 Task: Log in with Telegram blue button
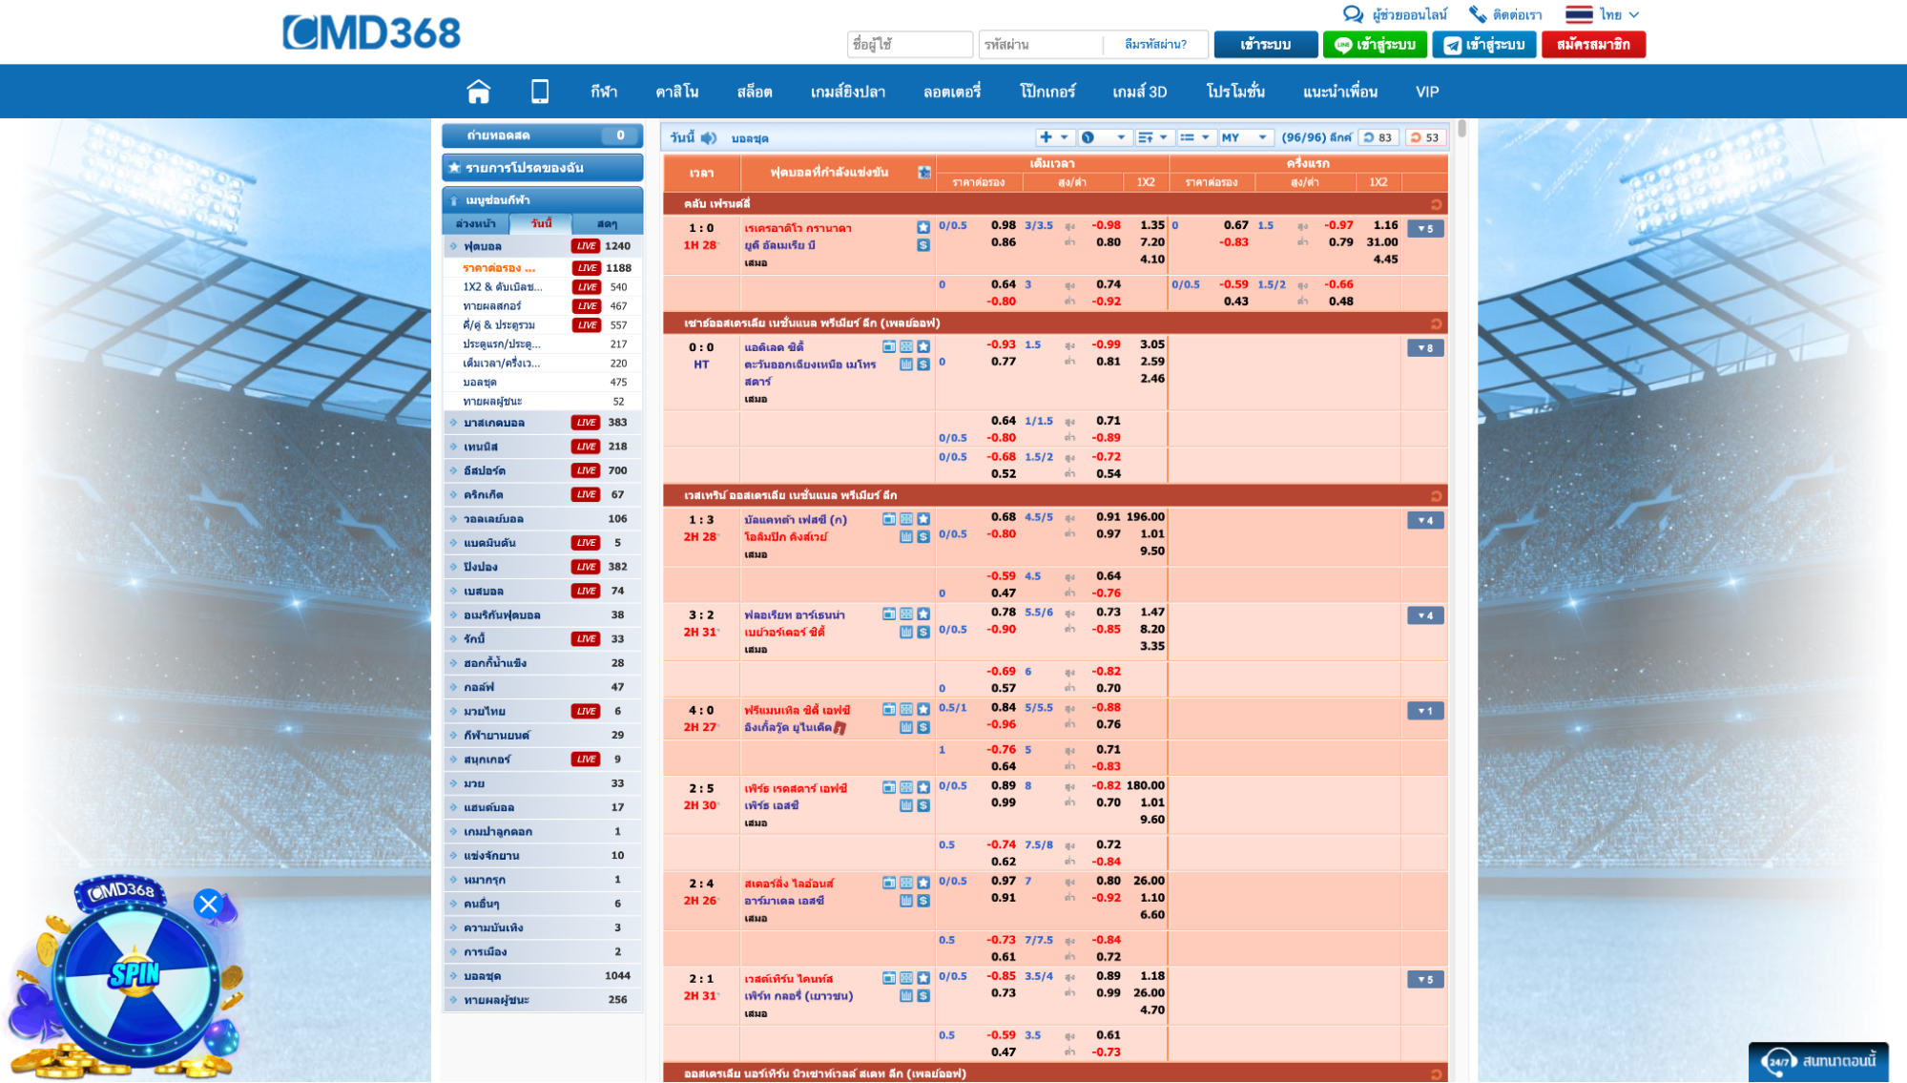point(1483,45)
